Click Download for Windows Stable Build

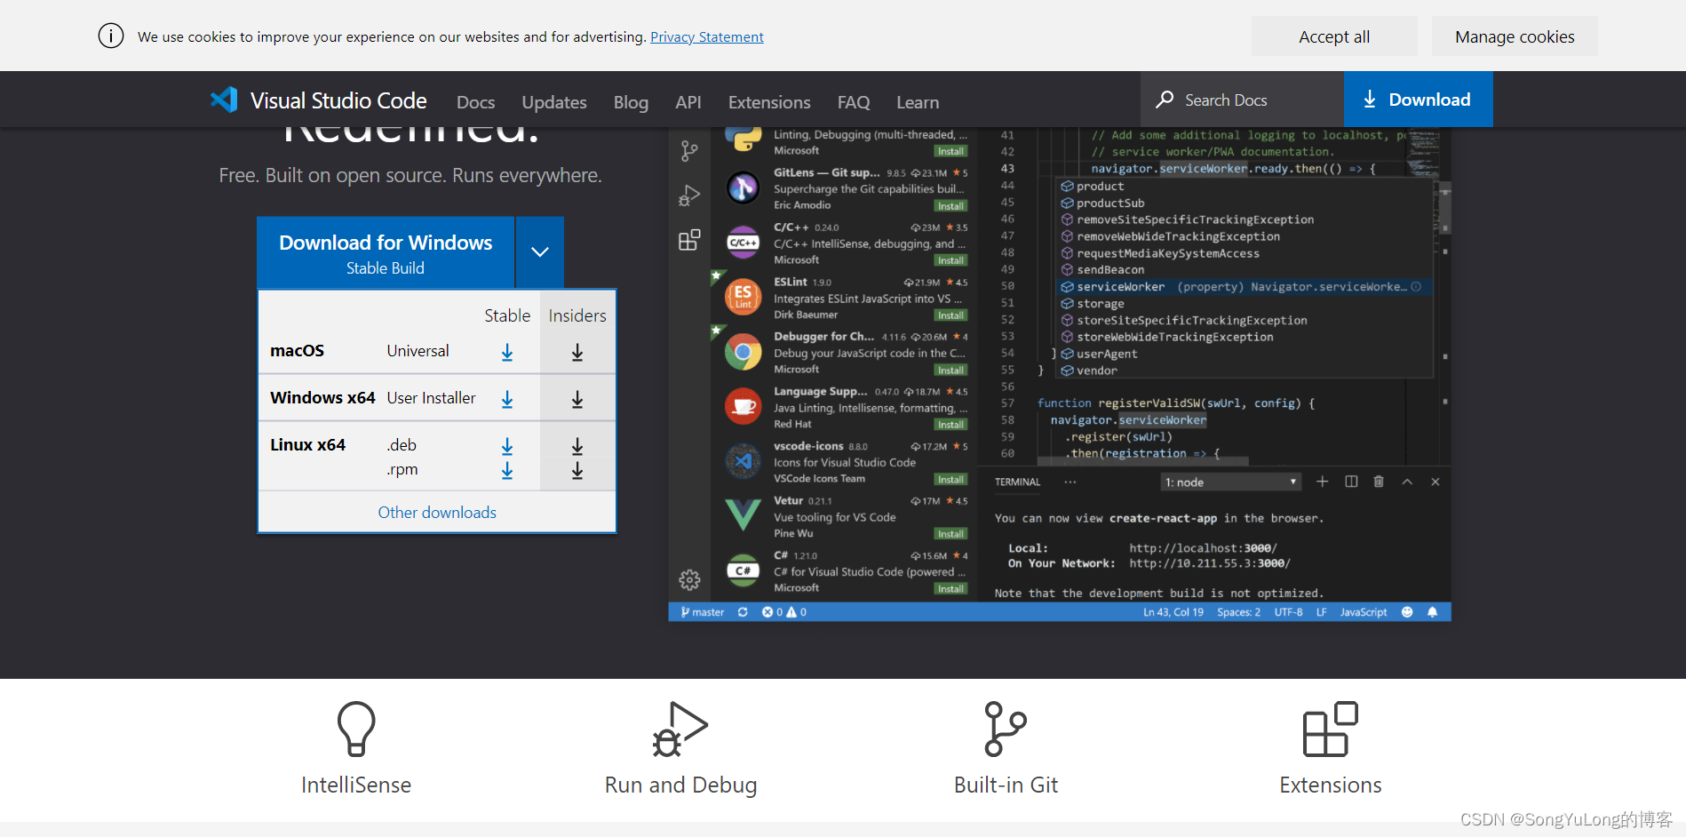click(x=386, y=253)
